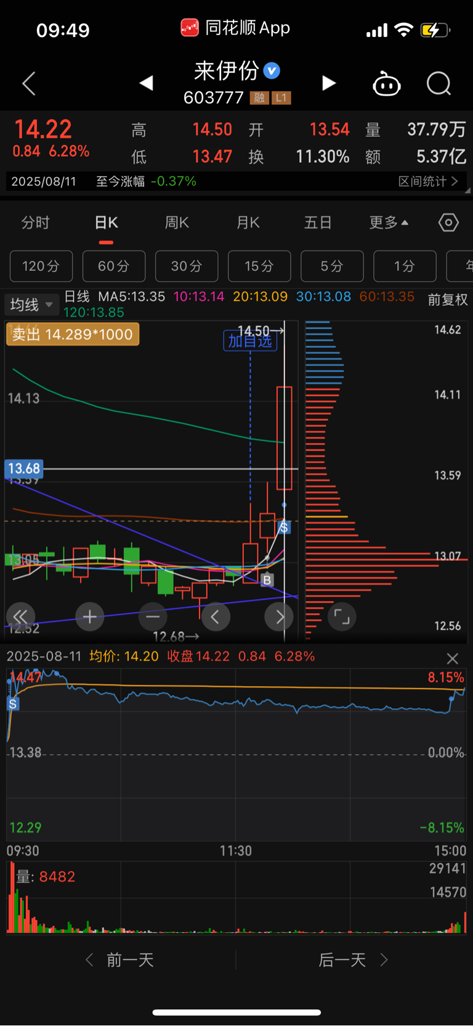
Task: Select 15分 period button
Action: pyautogui.click(x=259, y=266)
